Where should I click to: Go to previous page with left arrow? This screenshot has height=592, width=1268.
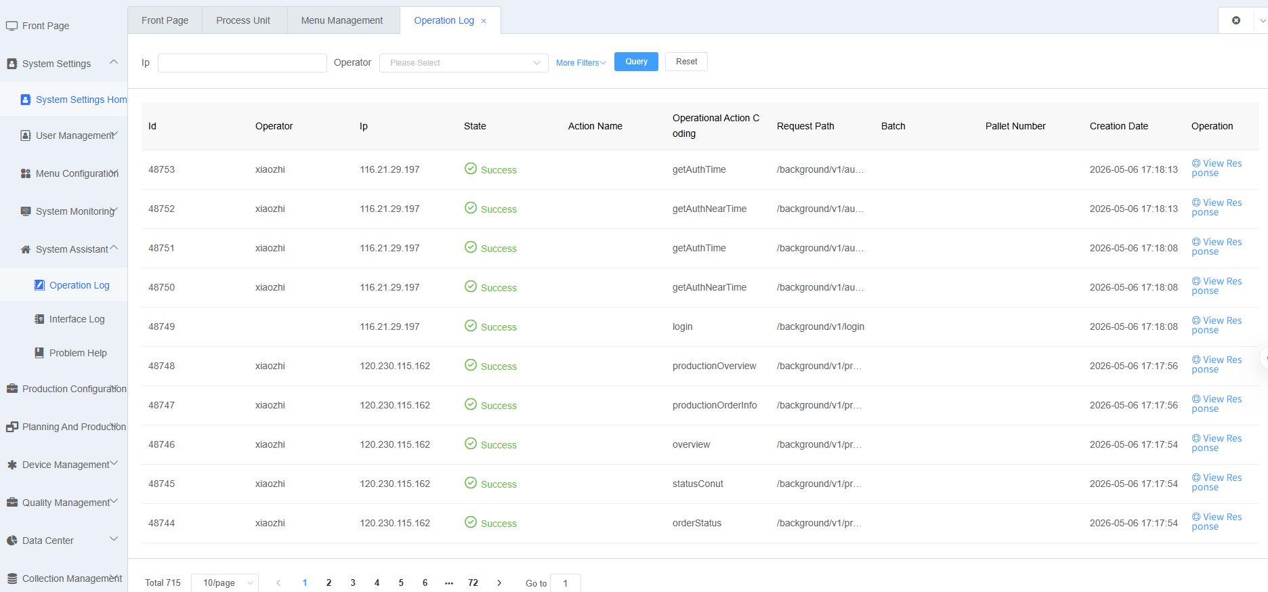click(278, 583)
